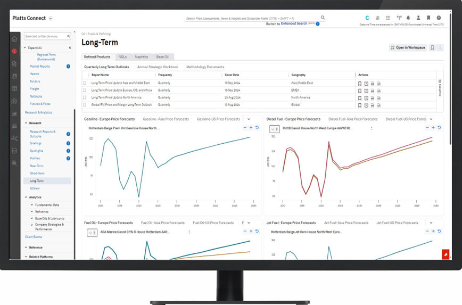Expand Base Oils & Lubricants
Image resolution: width=462 pixels, height=305 pixels.
(32, 218)
